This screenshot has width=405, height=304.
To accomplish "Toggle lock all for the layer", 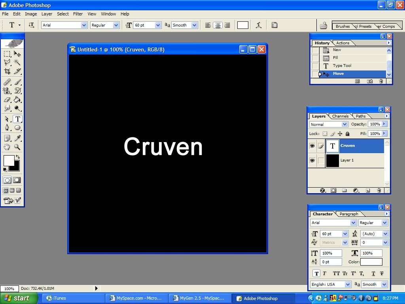I will coord(347,134).
